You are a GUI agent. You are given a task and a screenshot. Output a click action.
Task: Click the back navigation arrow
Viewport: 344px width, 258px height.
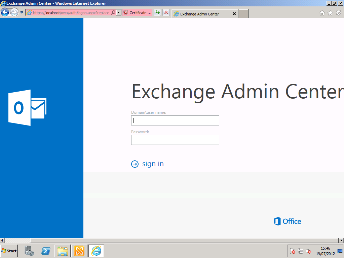[5, 12]
